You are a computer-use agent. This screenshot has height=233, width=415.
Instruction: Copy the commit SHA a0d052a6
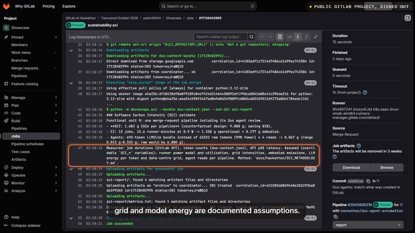tap(368, 181)
